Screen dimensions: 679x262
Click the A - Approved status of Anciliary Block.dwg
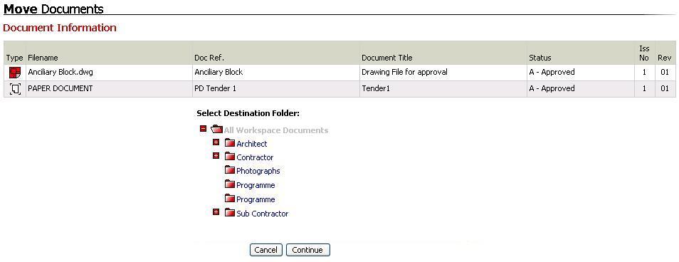tap(552, 73)
